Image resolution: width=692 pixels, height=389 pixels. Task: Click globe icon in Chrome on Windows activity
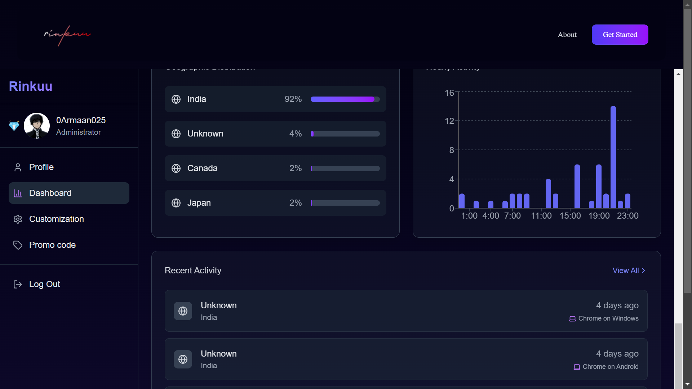[183, 311]
